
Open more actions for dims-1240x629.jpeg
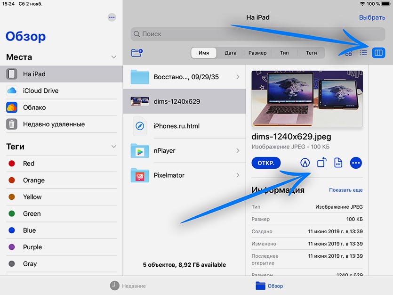coord(356,163)
